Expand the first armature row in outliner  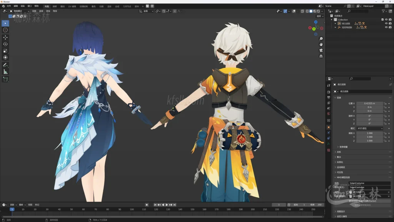pyautogui.click(x=335, y=24)
